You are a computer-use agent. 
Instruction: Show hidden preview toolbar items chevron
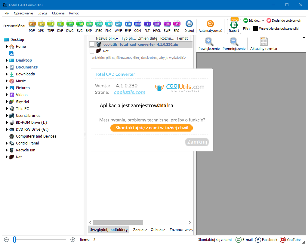tap(304, 37)
